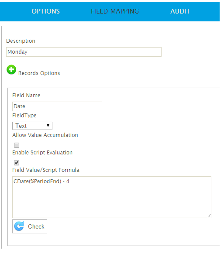Open the FIELD MAPPING tab
Image resolution: width=224 pixels, height=253 pixels.
[x=115, y=11]
